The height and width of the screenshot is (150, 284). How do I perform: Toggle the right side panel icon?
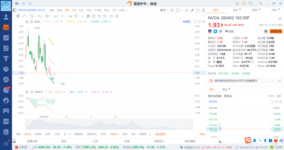[x=203, y=10]
